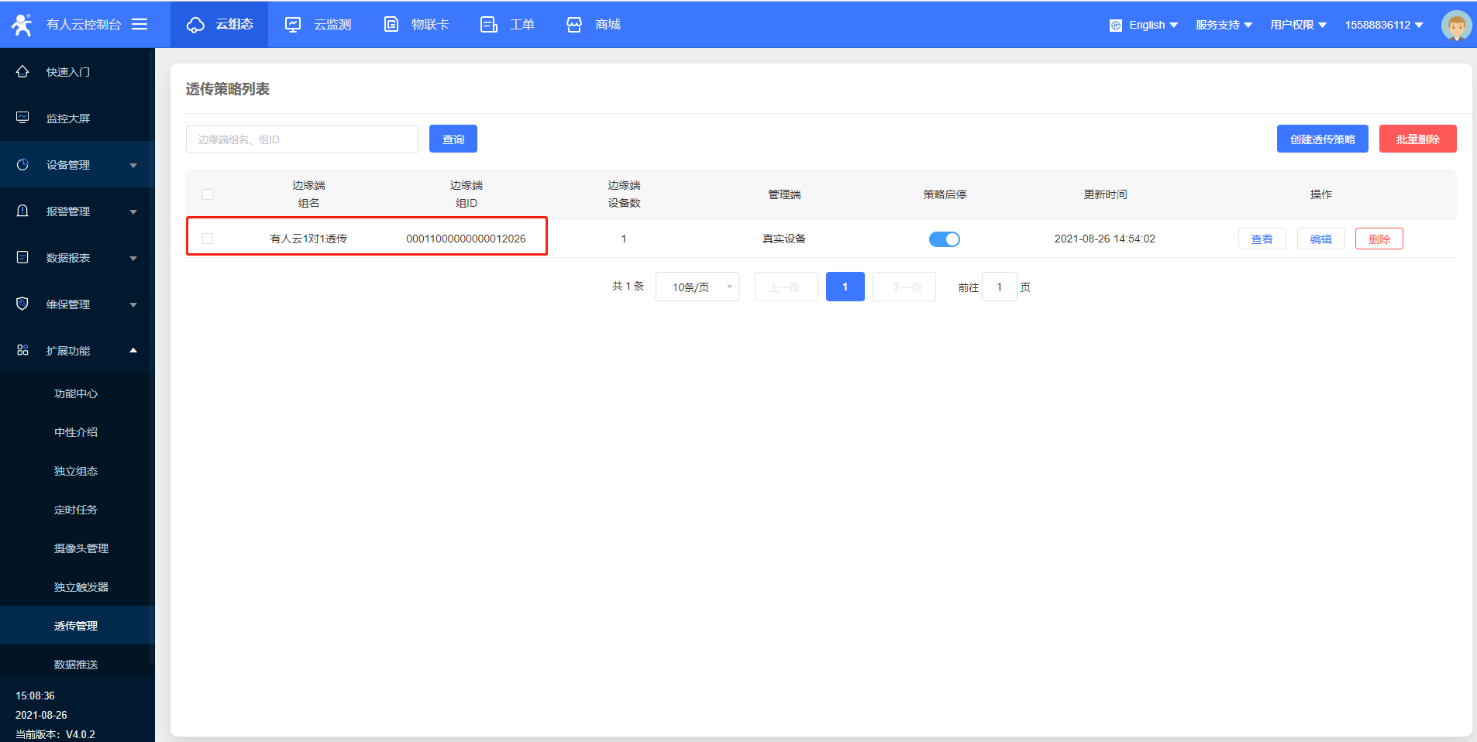Toggle the 策略启停 switch off
This screenshot has height=742, width=1477.
pos(944,239)
